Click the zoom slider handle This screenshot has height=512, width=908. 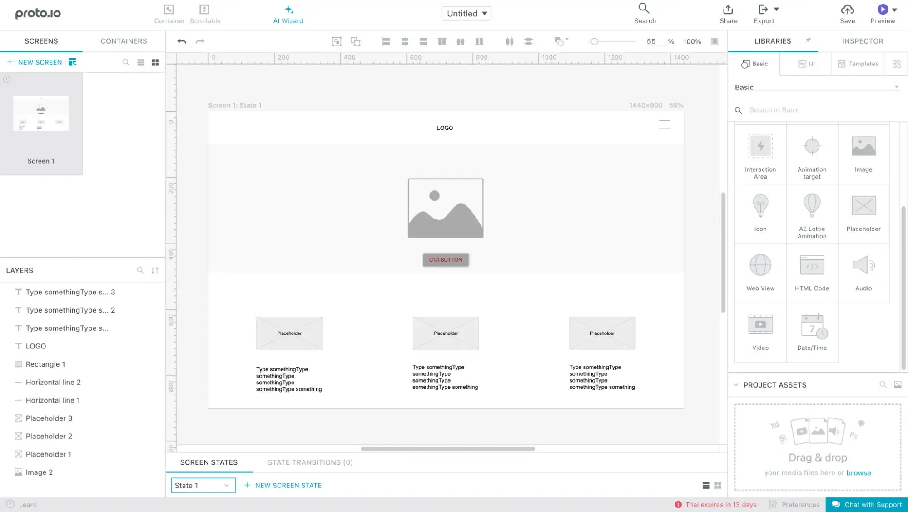click(594, 41)
